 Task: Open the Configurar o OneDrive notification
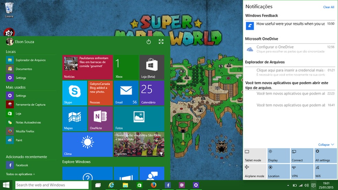(x=290, y=49)
